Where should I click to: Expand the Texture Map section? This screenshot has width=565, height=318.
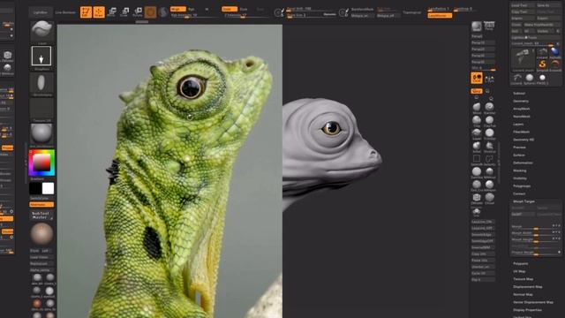click(523, 279)
